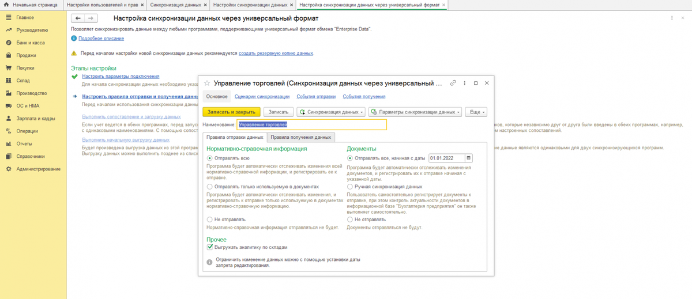Select Отправлять всю reference information option
Viewport: 692px width, 299px height.
coord(209,158)
